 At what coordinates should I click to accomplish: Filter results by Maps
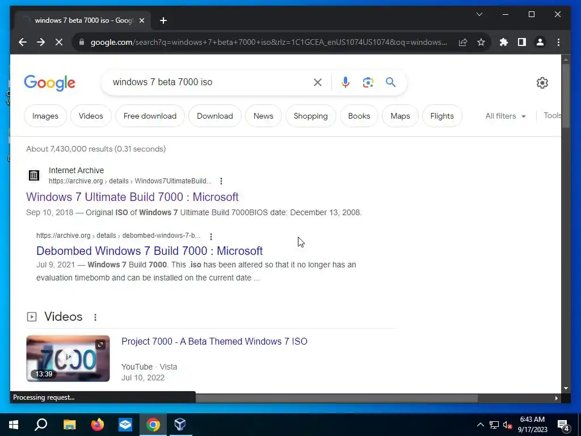click(x=400, y=116)
